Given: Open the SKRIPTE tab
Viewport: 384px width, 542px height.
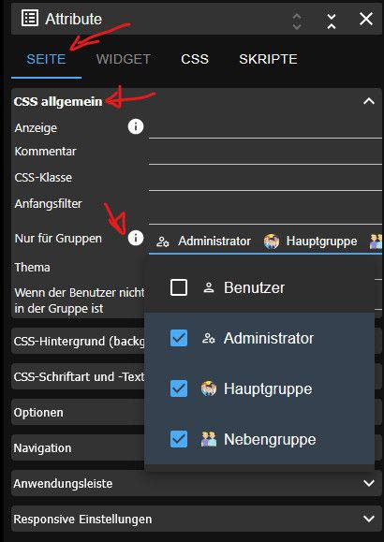Looking at the screenshot, I should 268,59.
